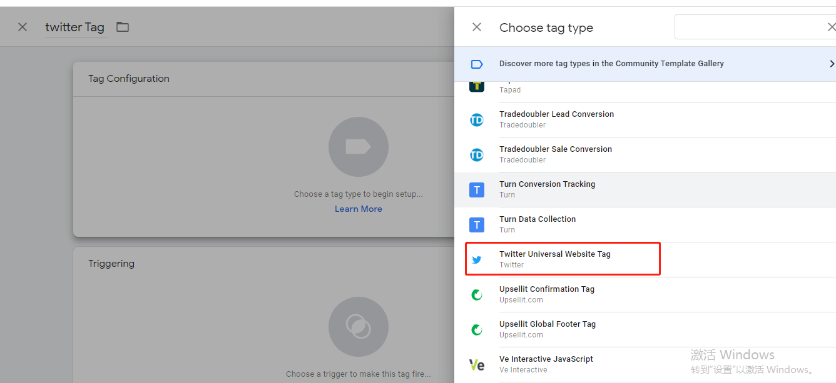This screenshot has width=836, height=383.
Task: Select Turn Data Collection tag type
Action: [x=645, y=224]
